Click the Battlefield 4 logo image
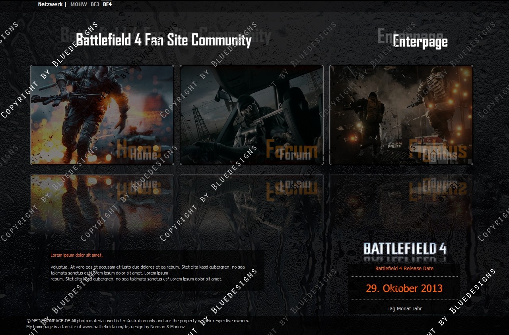 click(405, 248)
